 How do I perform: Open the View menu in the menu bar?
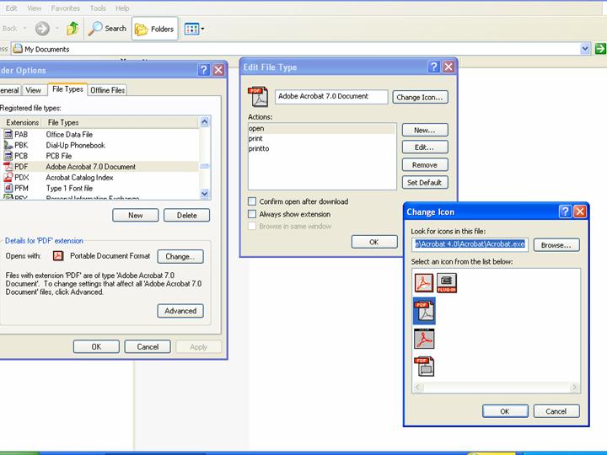34,8
